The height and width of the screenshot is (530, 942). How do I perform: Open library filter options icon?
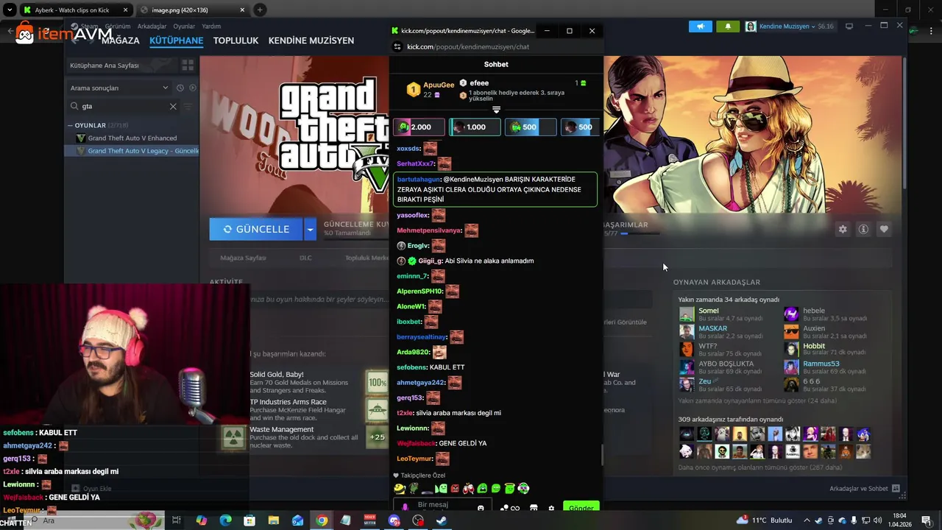click(188, 106)
